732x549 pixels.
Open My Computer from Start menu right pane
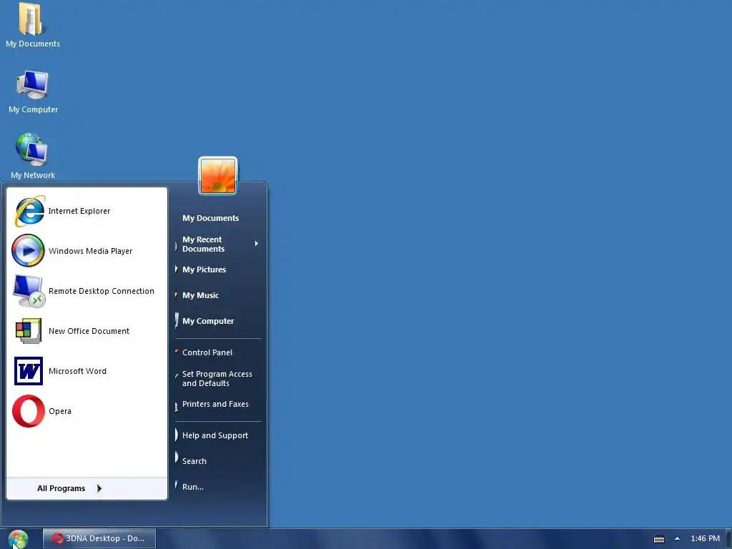(x=208, y=321)
